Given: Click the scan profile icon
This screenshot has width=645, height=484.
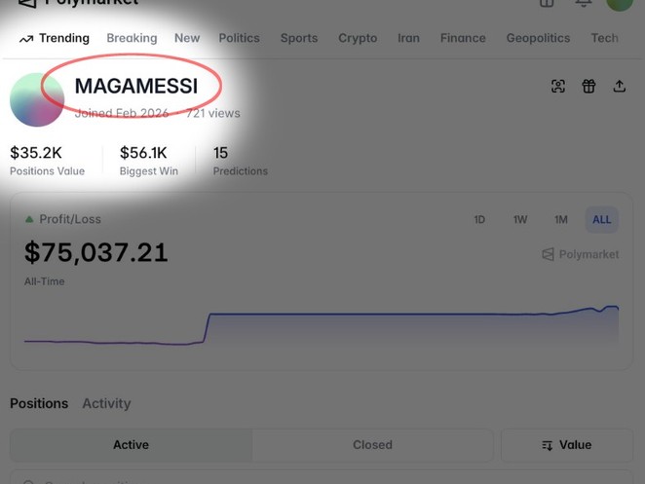Looking at the screenshot, I should [558, 87].
